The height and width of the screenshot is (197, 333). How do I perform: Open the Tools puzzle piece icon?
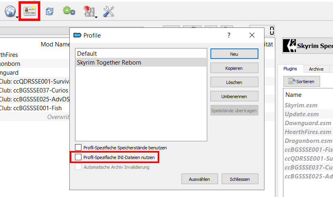(x=89, y=11)
